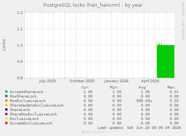The height and width of the screenshot is (136, 186).
Task: Click the 1.0 y-axis value
Action: coord(20,45)
